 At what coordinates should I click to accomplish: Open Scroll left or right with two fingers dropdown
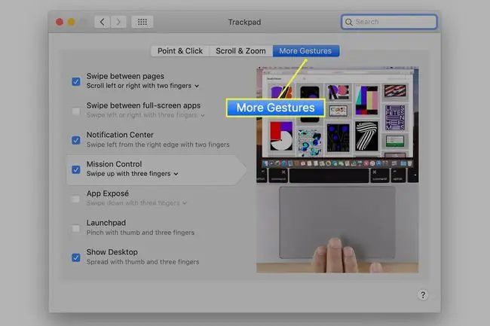click(142, 86)
